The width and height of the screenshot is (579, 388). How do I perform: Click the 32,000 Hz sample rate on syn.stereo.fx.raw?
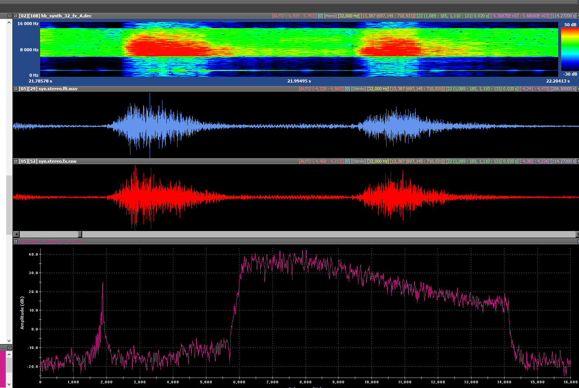(378, 161)
